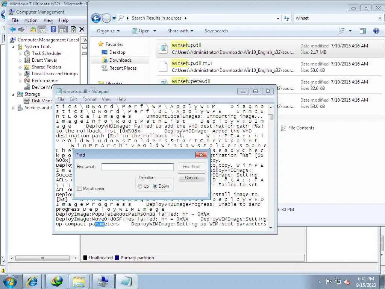Click the Refresh icon in Computer Management toolbar
This screenshot has width=385, height=289.
pyautogui.click(x=73, y=30)
